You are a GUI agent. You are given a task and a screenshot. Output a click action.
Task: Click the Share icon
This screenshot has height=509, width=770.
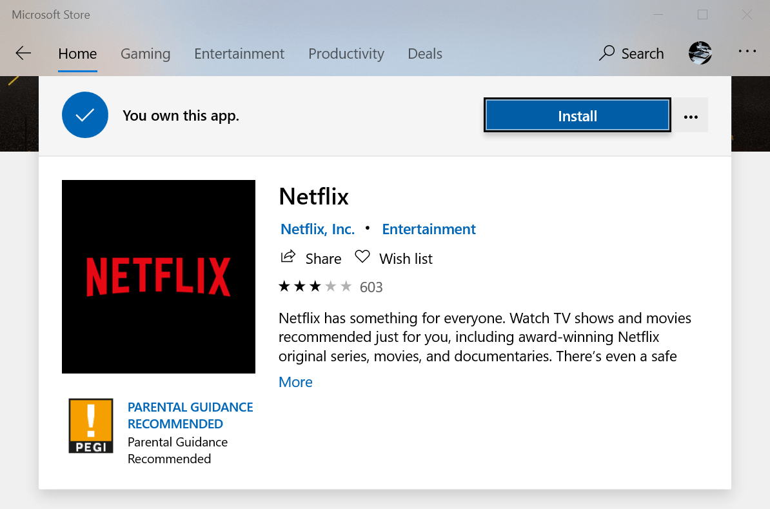tap(288, 257)
